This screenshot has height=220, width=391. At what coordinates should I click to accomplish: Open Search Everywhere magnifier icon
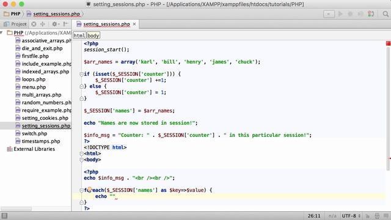(x=386, y=14)
